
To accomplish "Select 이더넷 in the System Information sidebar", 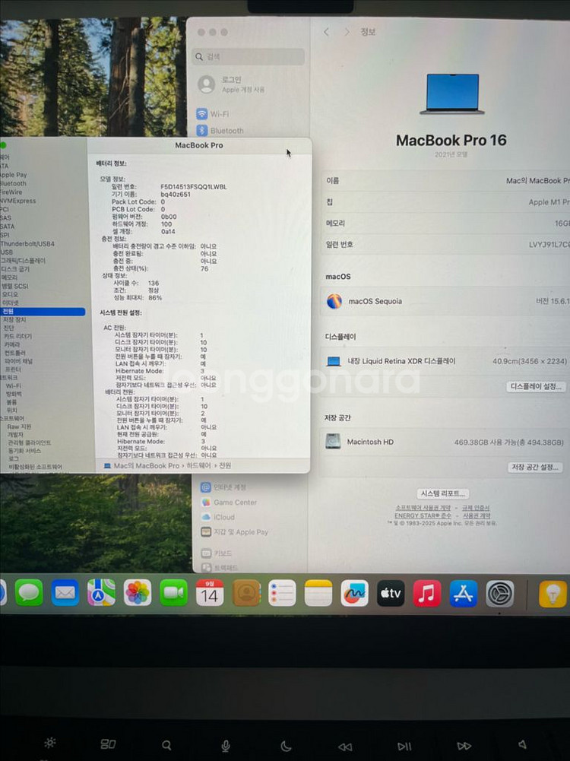I will click(10, 303).
